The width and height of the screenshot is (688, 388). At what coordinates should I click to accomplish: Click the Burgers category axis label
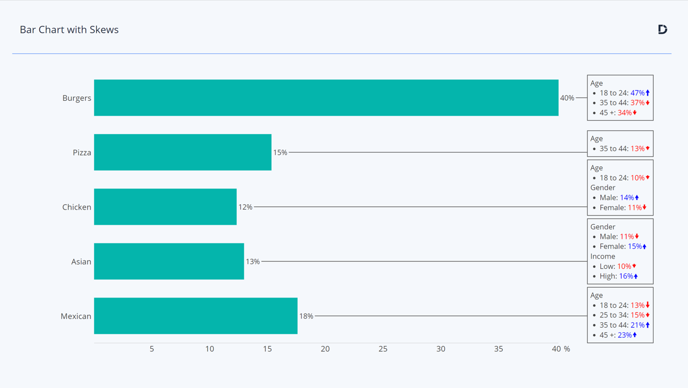[x=77, y=98]
